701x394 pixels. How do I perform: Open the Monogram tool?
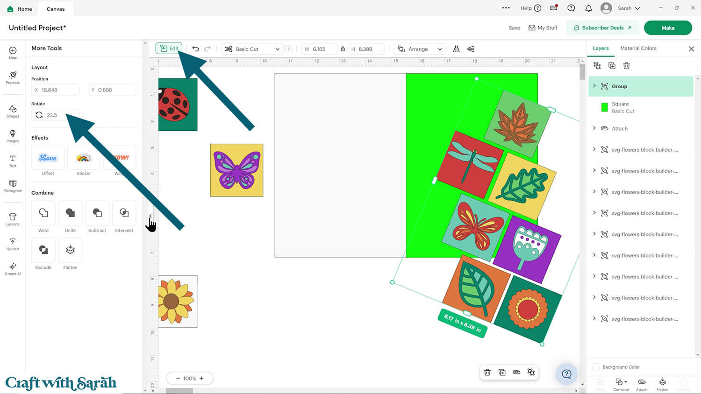point(13,186)
